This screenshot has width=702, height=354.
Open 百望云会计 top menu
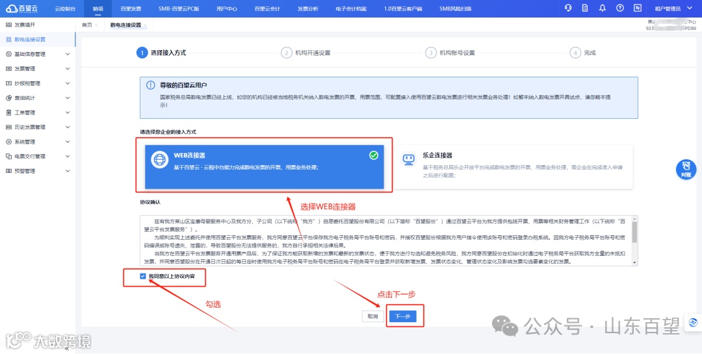[267, 8]
